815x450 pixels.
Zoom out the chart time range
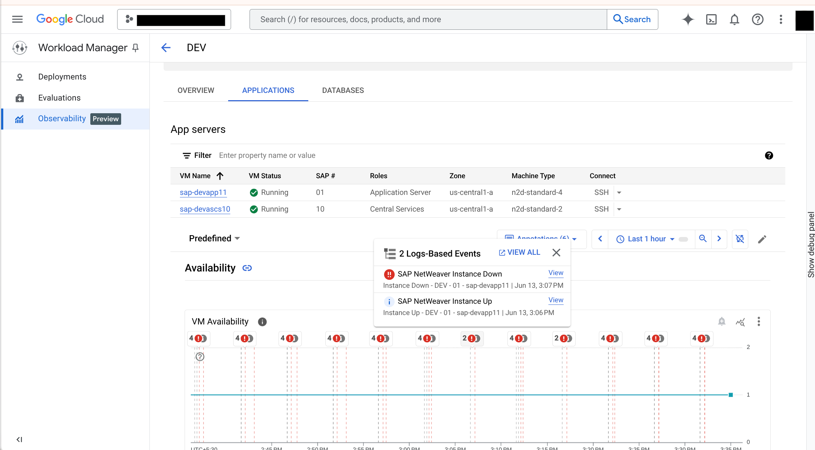tap(703, 239)
